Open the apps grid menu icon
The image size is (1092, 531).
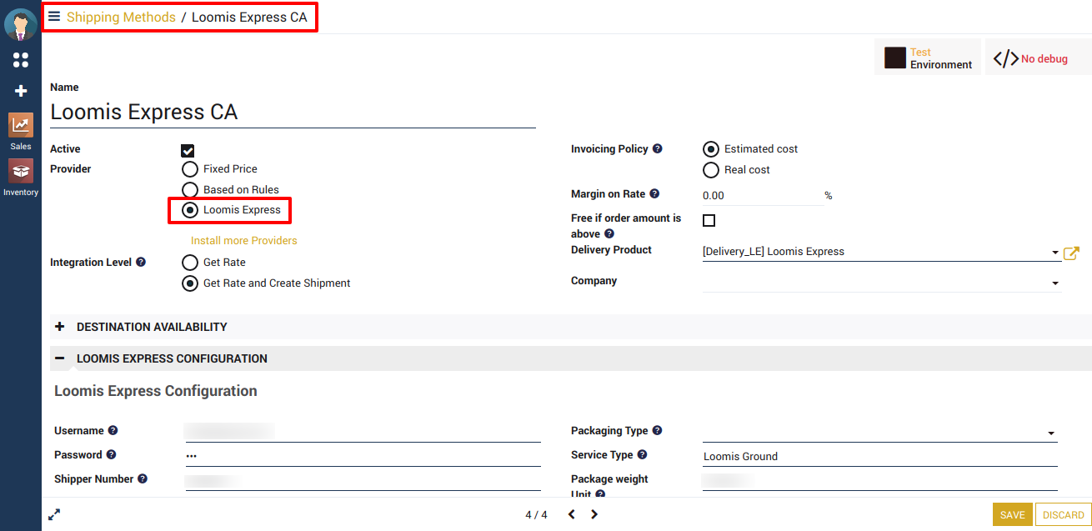(x=21, y=60)
